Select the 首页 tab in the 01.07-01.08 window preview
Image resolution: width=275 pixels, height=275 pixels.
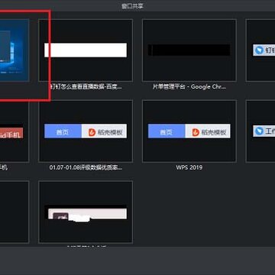(x=63, y=131)
